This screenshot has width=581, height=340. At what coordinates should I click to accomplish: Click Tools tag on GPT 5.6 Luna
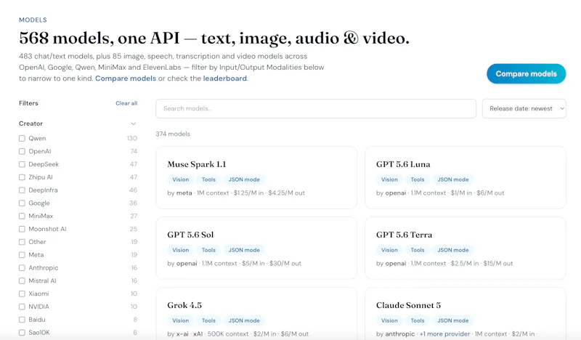pos(418,179)
